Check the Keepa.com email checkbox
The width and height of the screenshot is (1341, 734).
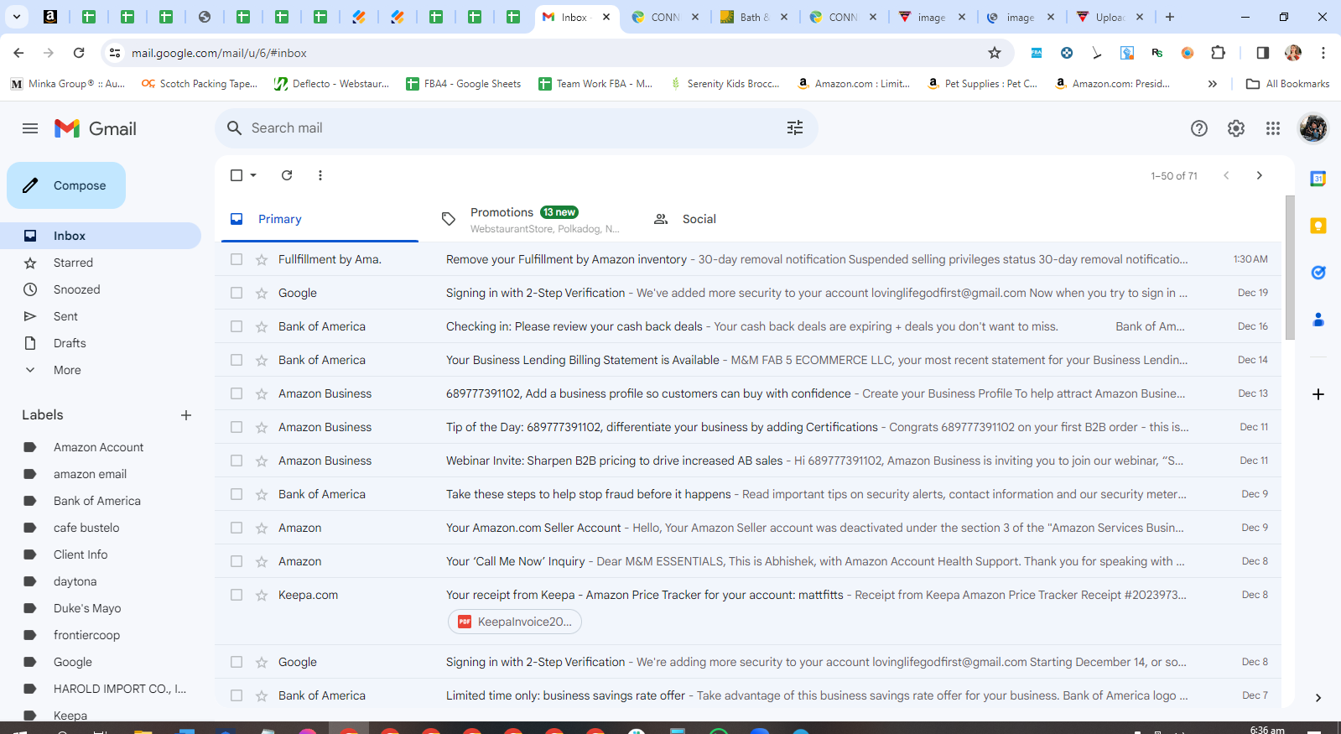[236, 596]
